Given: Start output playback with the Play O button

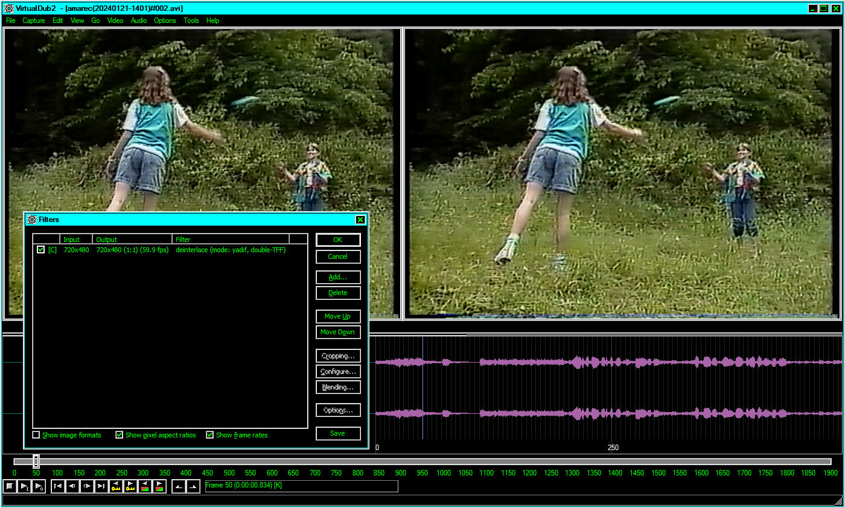Looking at the screenshot, I should coord(39,486).
